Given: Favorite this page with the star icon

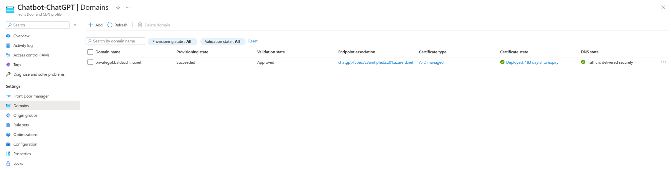Looking at the screenshot, I should coord(118,8).
